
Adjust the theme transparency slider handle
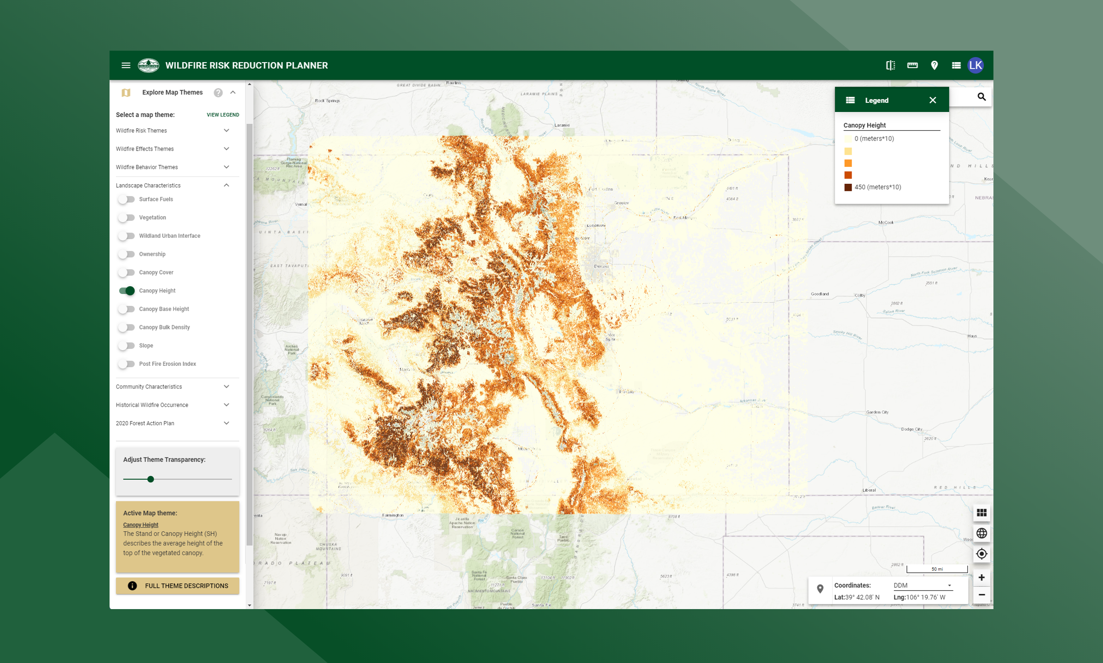click(151, 479)
